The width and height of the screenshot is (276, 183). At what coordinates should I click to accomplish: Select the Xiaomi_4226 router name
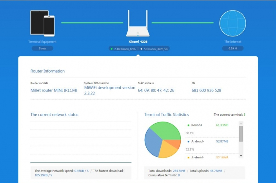138,41
